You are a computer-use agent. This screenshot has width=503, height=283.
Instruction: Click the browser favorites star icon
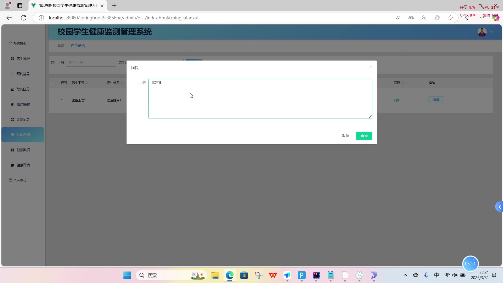(x=450, y=18)
